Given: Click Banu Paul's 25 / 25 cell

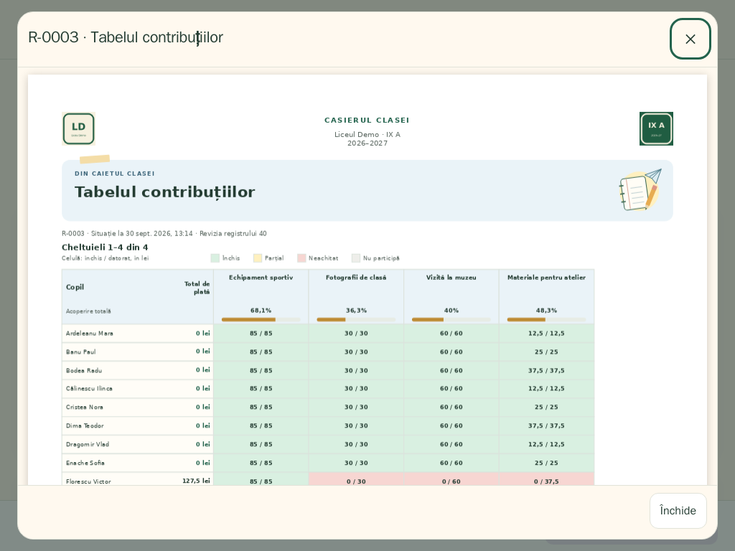Looking at the screenshot, I should [546, 352].
